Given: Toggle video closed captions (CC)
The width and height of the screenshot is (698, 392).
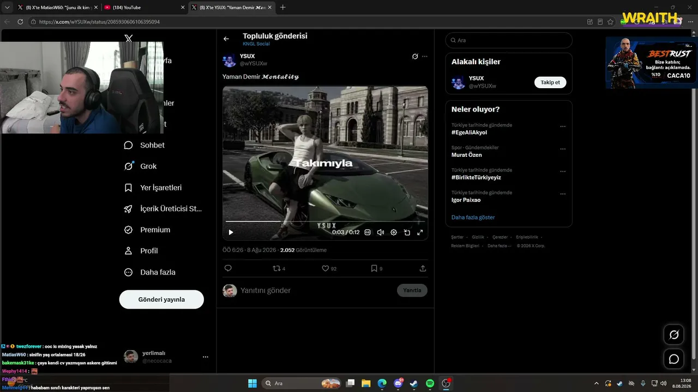Looking at the screenshot, I should pos(368,232).
